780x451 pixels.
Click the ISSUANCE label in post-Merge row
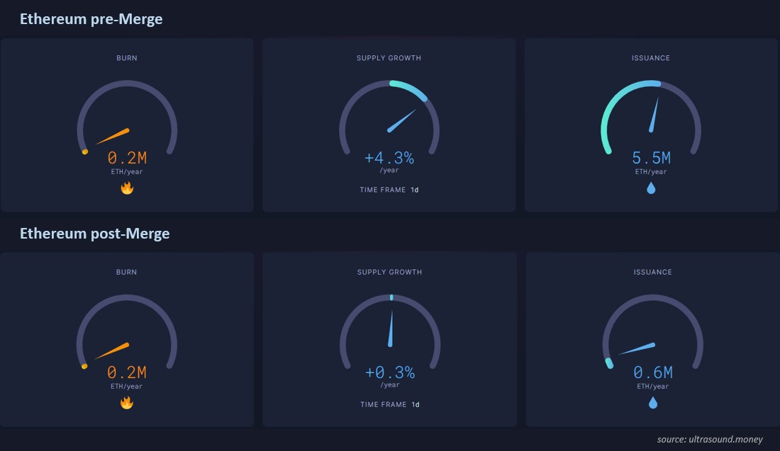[652, 272]
